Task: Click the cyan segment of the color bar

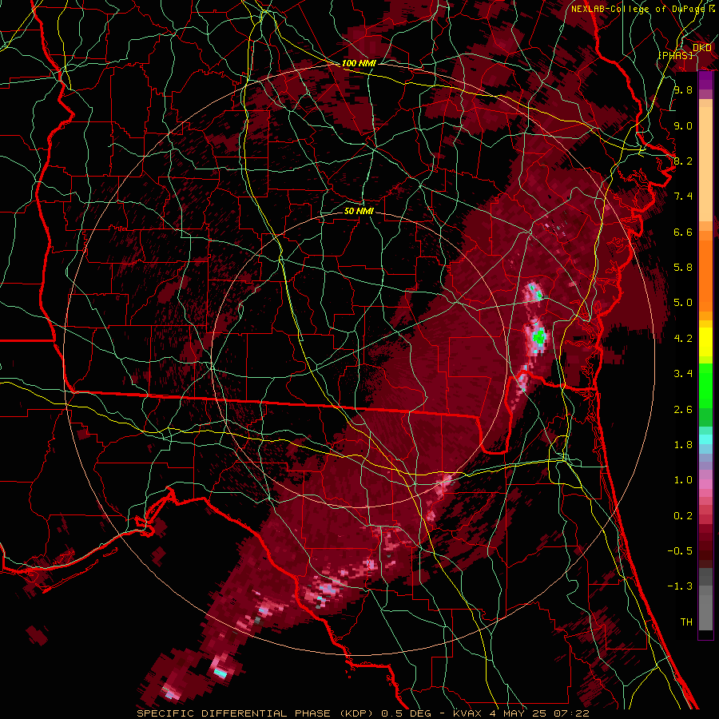Action: (705, 439)
